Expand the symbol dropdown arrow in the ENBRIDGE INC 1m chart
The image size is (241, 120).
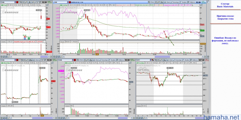click(68, 2)
